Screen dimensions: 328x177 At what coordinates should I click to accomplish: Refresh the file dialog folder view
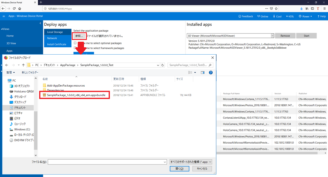click(x=162, y=65)
